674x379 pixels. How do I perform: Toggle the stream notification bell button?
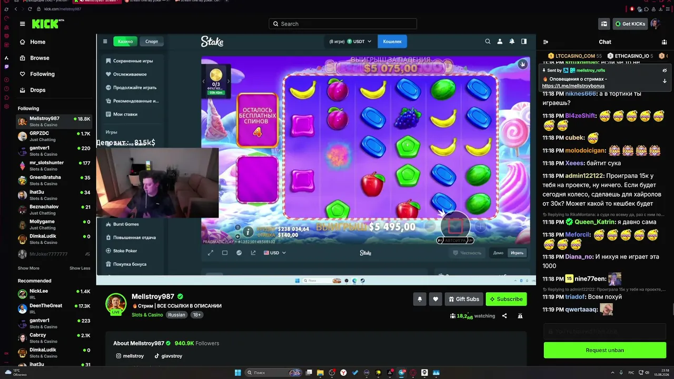pos(420,299)
